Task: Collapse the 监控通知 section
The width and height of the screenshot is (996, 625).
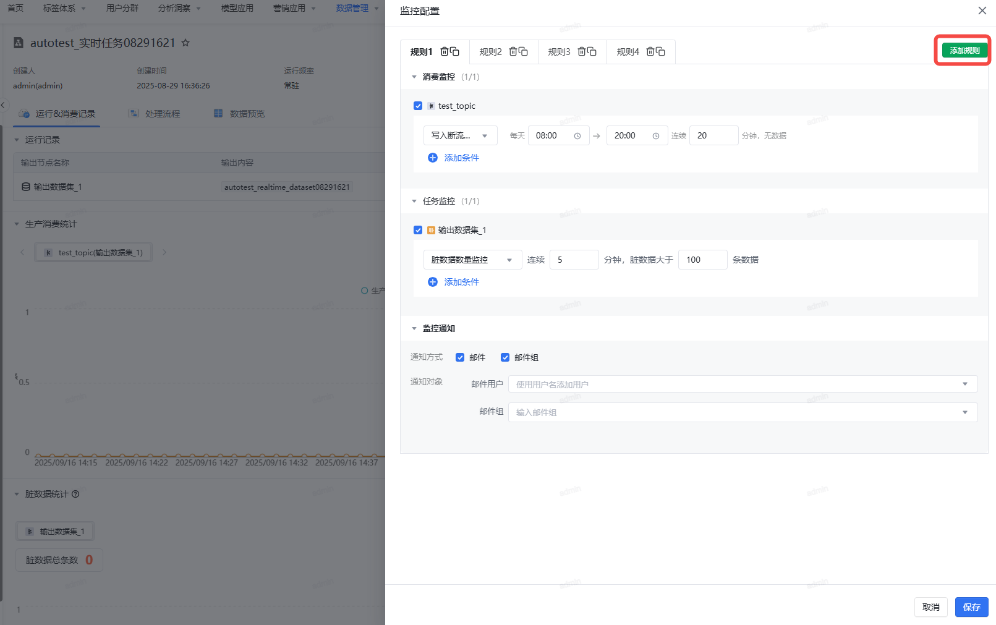Action: point(414,328)
